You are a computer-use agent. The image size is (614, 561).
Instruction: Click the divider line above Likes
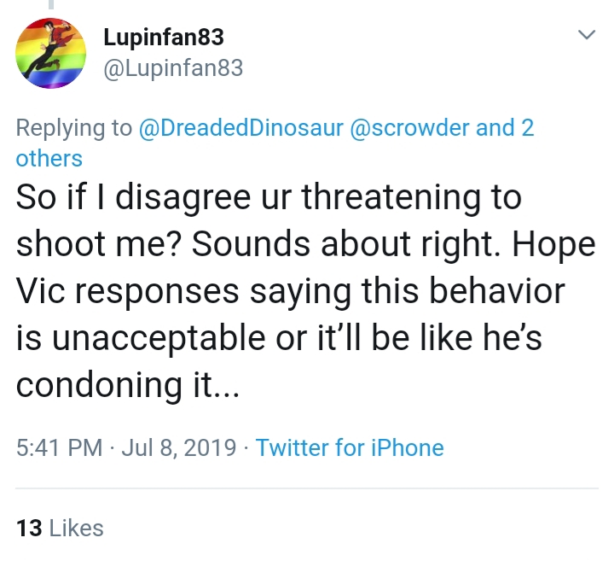pyautogui.click(x=307, y=488)
